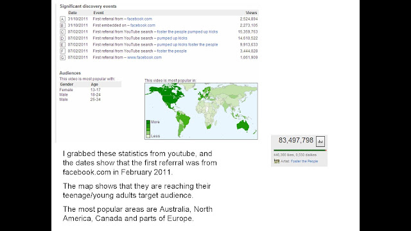Click the date 31/10/2011 in row A
Image resolution: width=411 pixels, height=231 pixels.
tap(78, 19)
